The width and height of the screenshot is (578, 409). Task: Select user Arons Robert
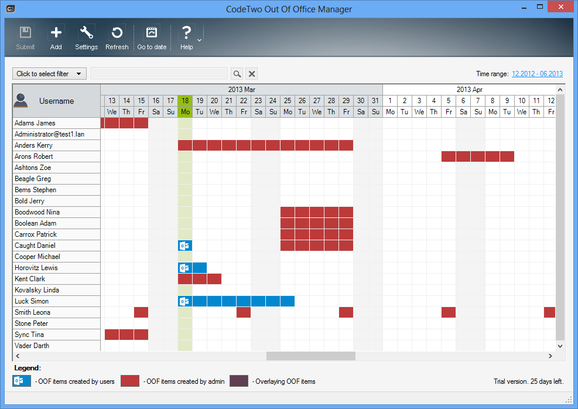(x=56, y=156)
